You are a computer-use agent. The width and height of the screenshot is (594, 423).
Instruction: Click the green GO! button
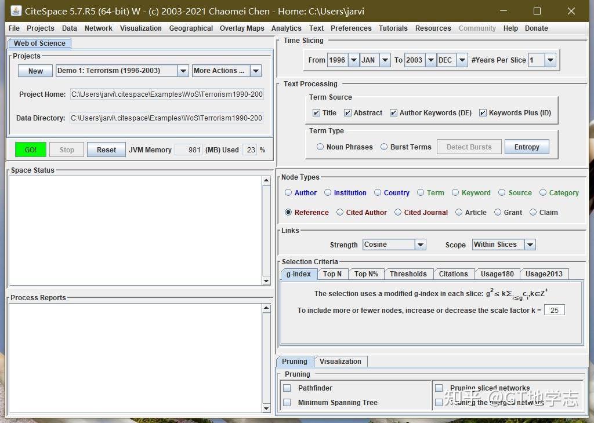coord(31,150)
